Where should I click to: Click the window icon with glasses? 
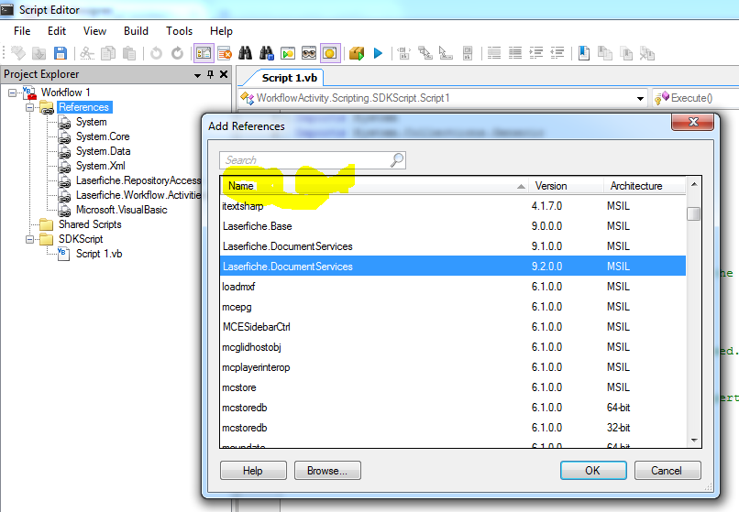309,53
